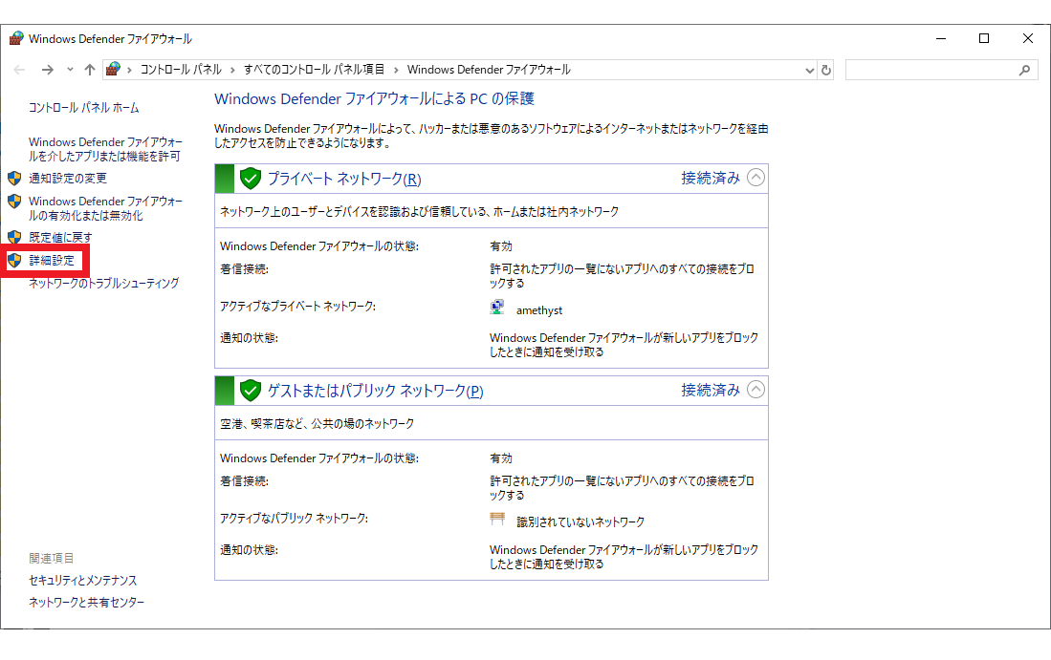
Task: Click the firewall icon in the title bar
Action: [x=16, y=38]
